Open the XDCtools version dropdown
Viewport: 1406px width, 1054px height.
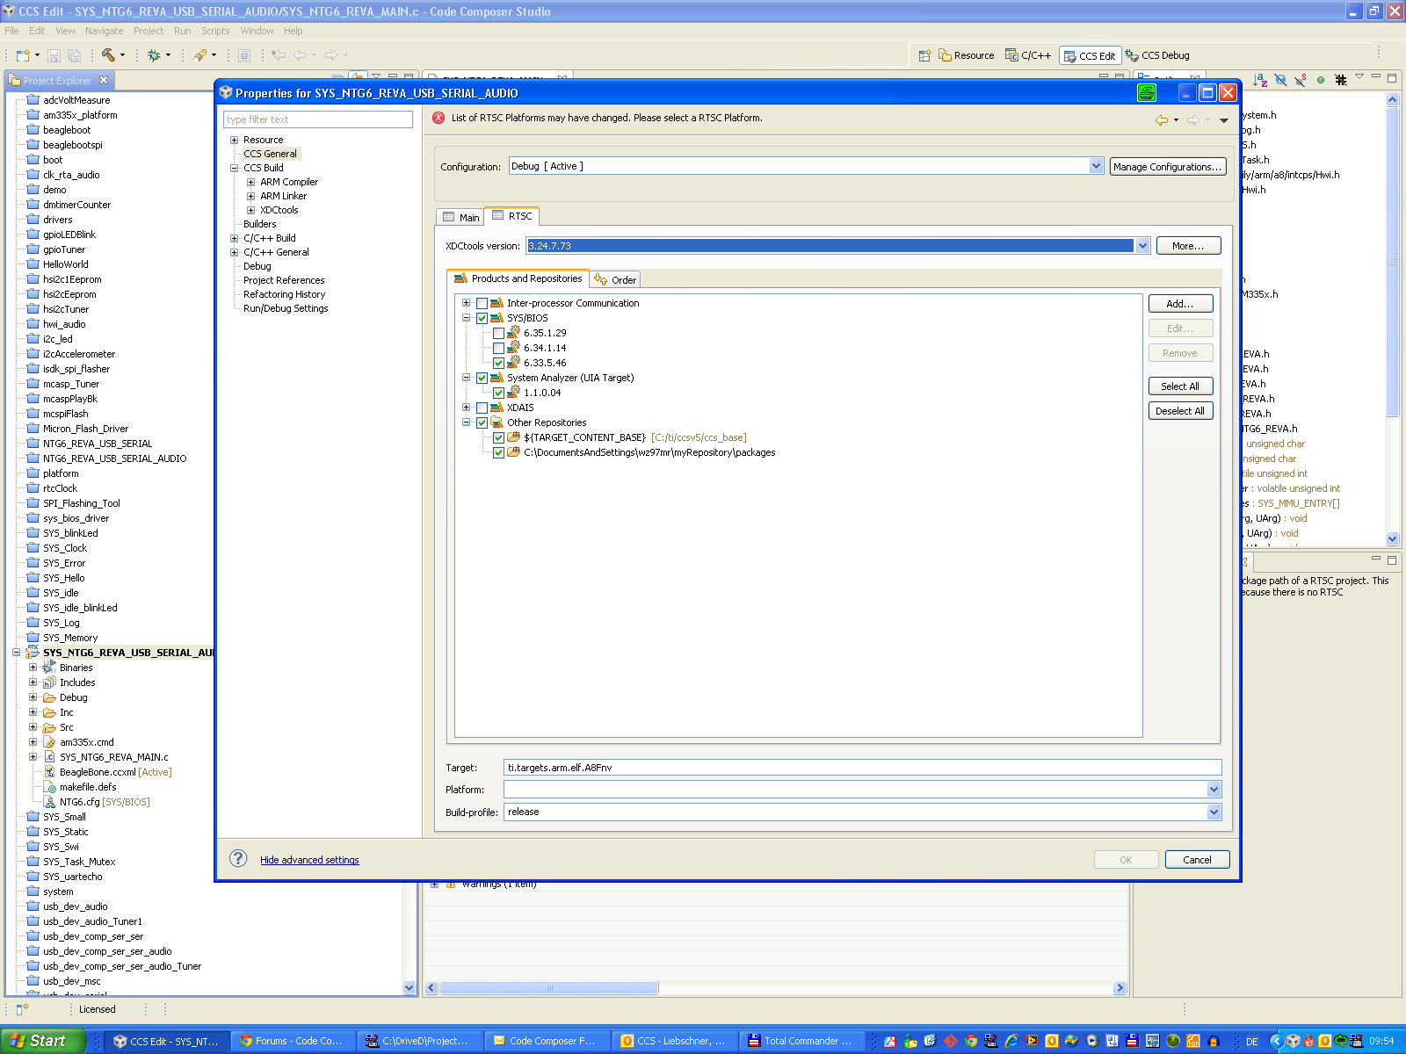pos(1142,246)
